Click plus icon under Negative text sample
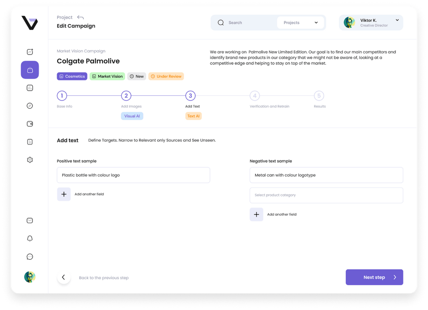 point(256,214)
